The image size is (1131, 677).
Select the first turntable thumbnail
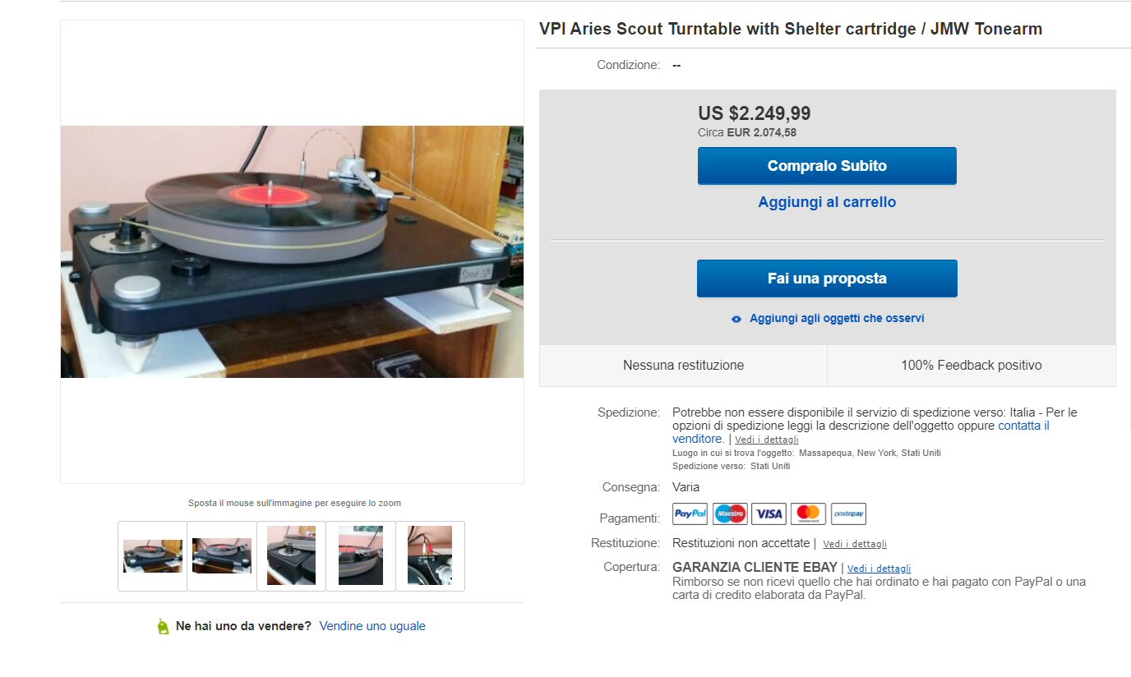[x=152, y=556]
